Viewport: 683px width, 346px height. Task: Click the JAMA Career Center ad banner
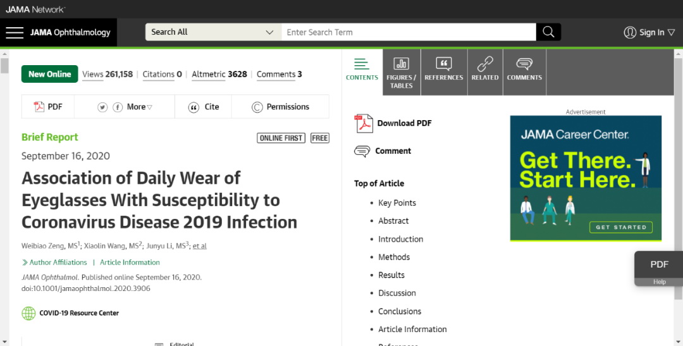click(586, 178)
